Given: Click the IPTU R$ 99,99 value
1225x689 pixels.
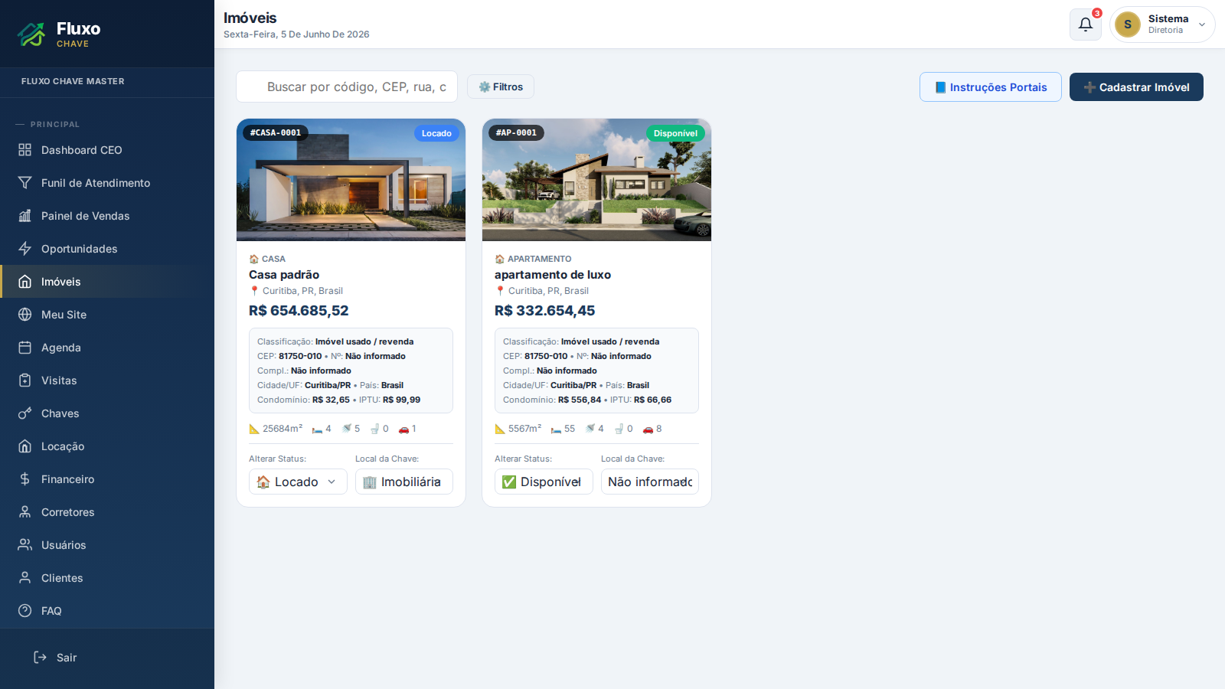Looking at the screenshot, I should pos(401,400).
